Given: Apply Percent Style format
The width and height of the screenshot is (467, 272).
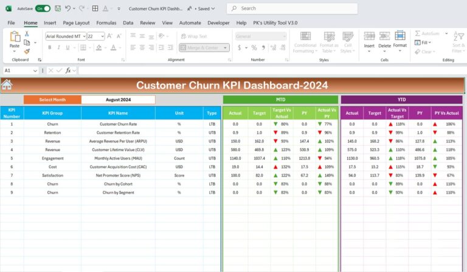Looking at the screenshot, I should point(254,47).
